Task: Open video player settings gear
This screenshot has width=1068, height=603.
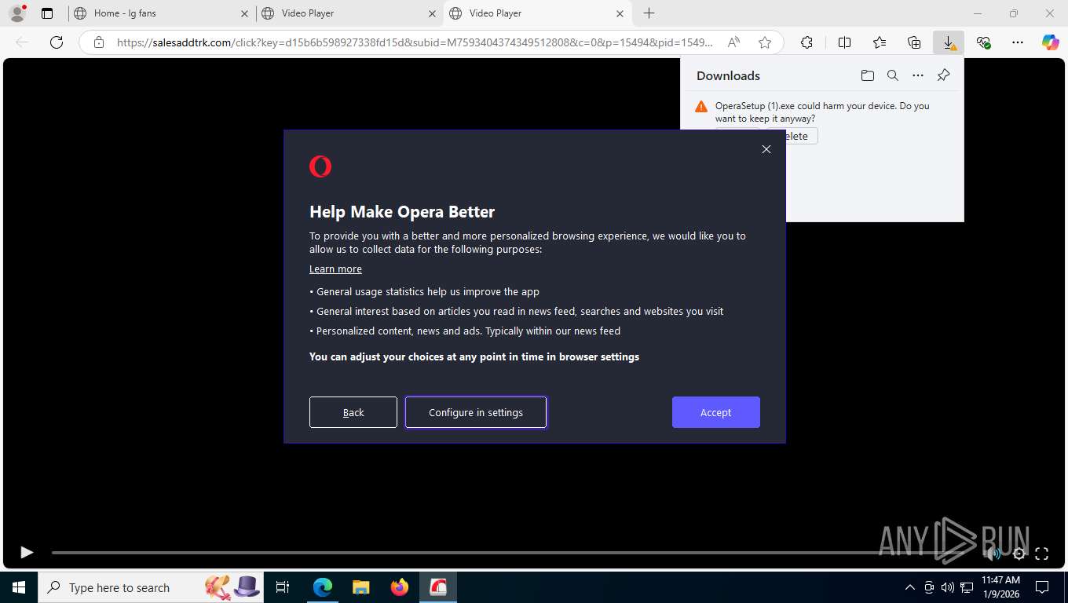Action: coord(1019,554)
